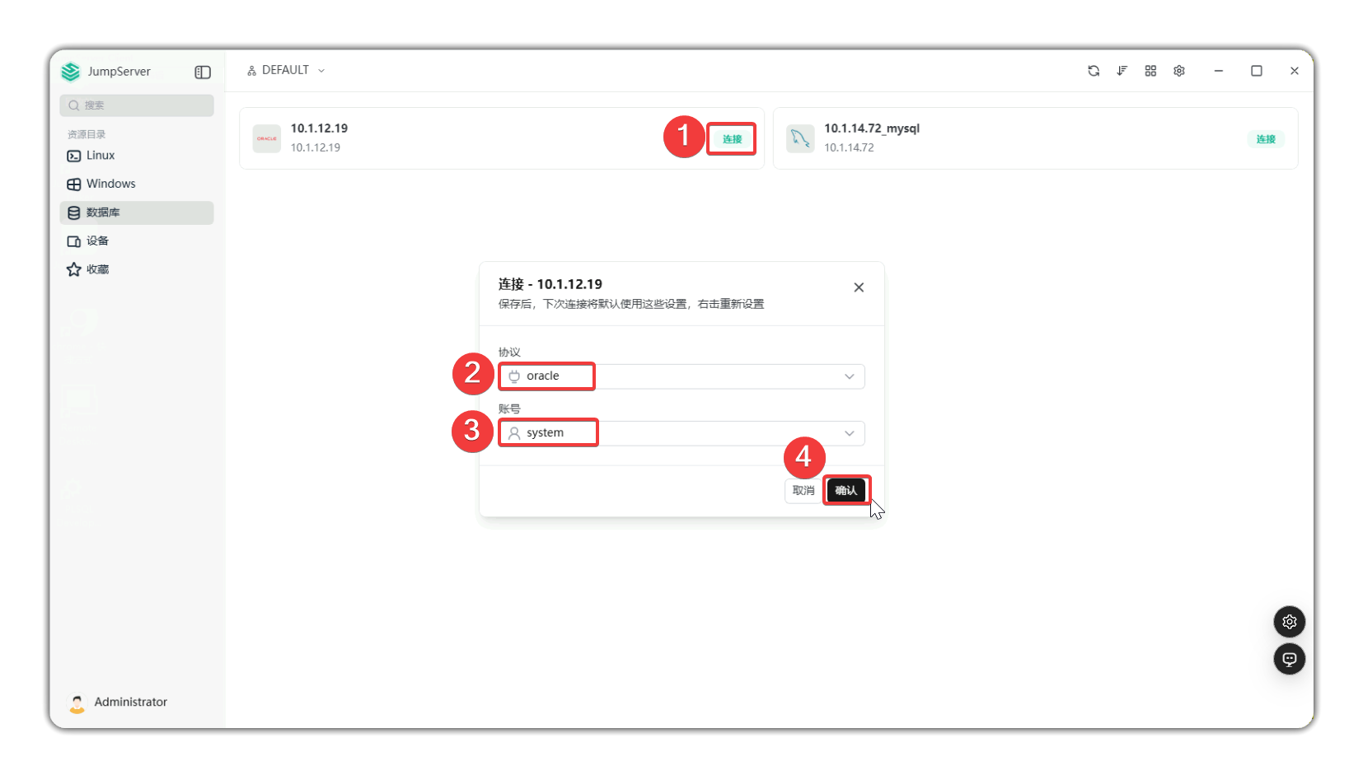
Task: Click the 搜索 search field
Action: (x=137, y=105)
